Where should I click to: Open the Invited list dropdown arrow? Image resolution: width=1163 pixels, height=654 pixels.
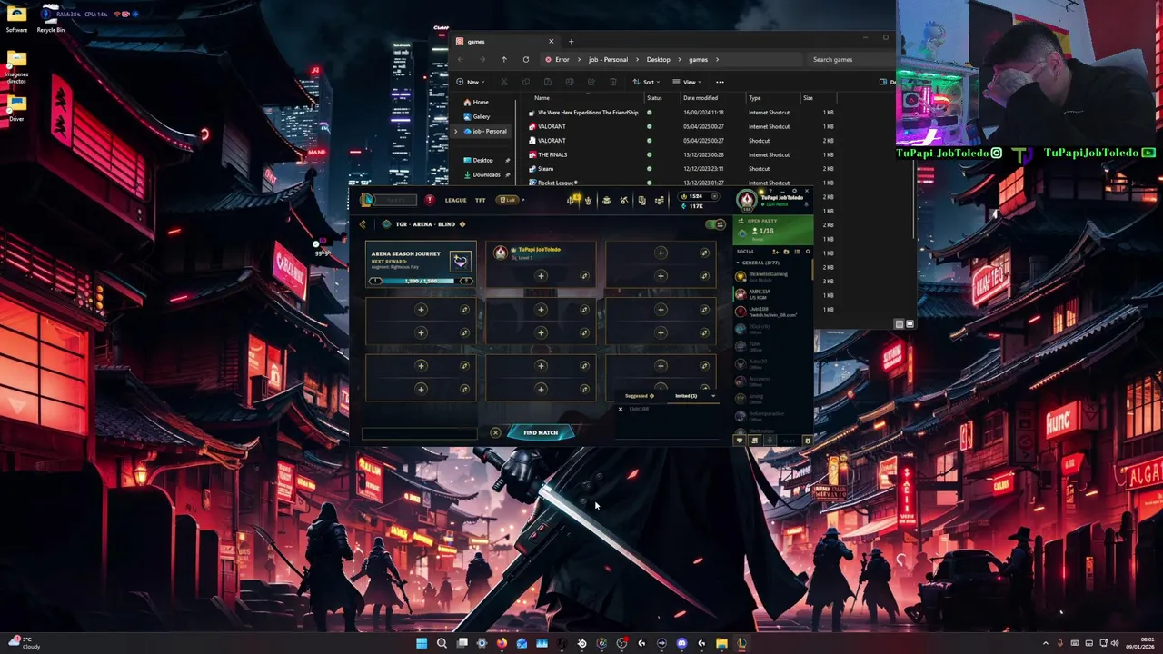[x=713, y=396]
